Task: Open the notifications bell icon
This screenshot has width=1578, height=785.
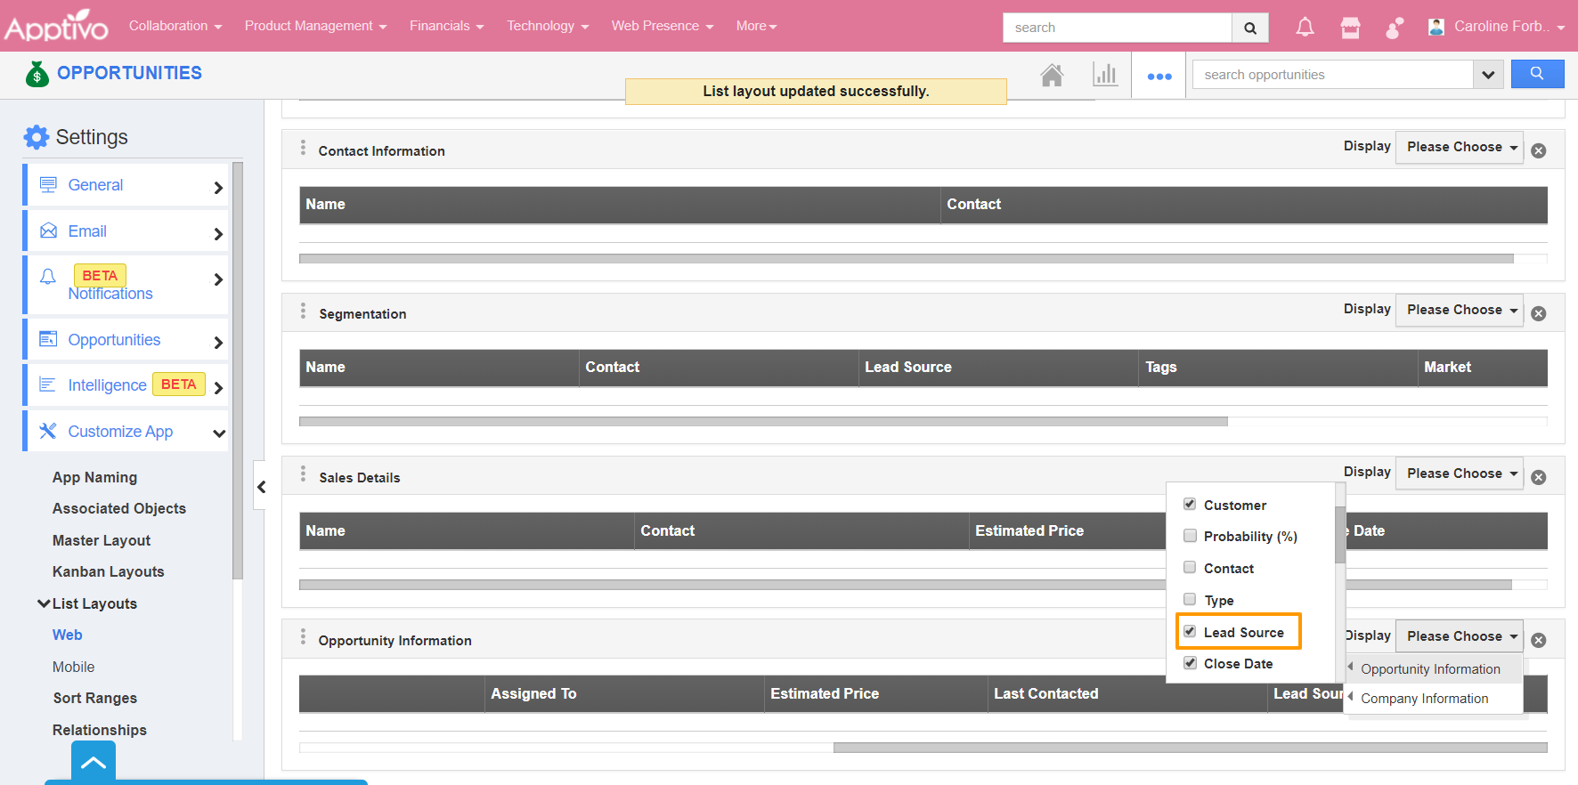Action: pos(1305,28)
